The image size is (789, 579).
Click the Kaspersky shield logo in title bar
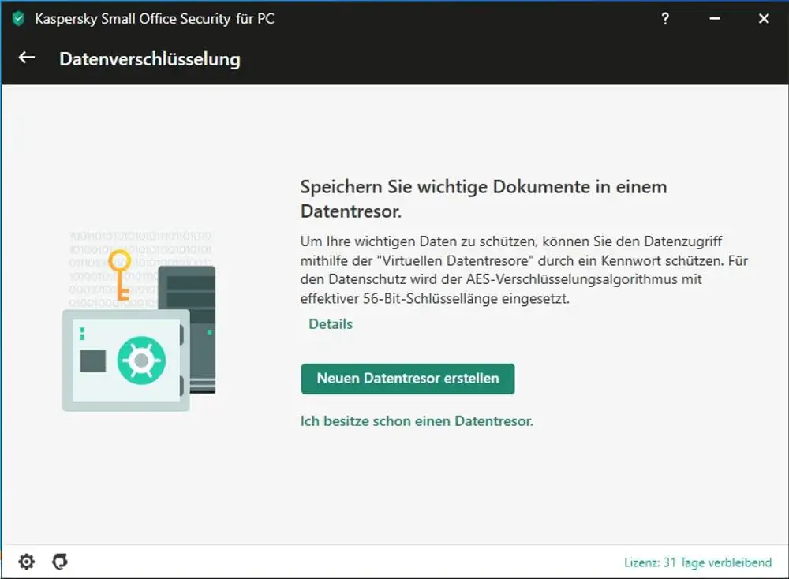(19, 19)
